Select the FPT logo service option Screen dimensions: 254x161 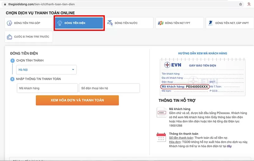[x=160, y=23]
